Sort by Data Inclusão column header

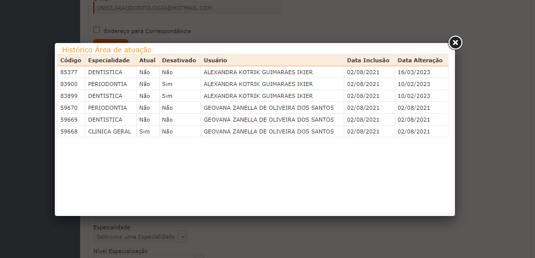point(368,60)
